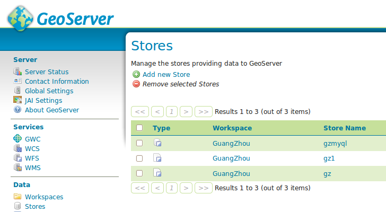Click the GWC globe grid icon
This screenshot has width=386, height=212.
pyautogui.click(x=17, y=138)
